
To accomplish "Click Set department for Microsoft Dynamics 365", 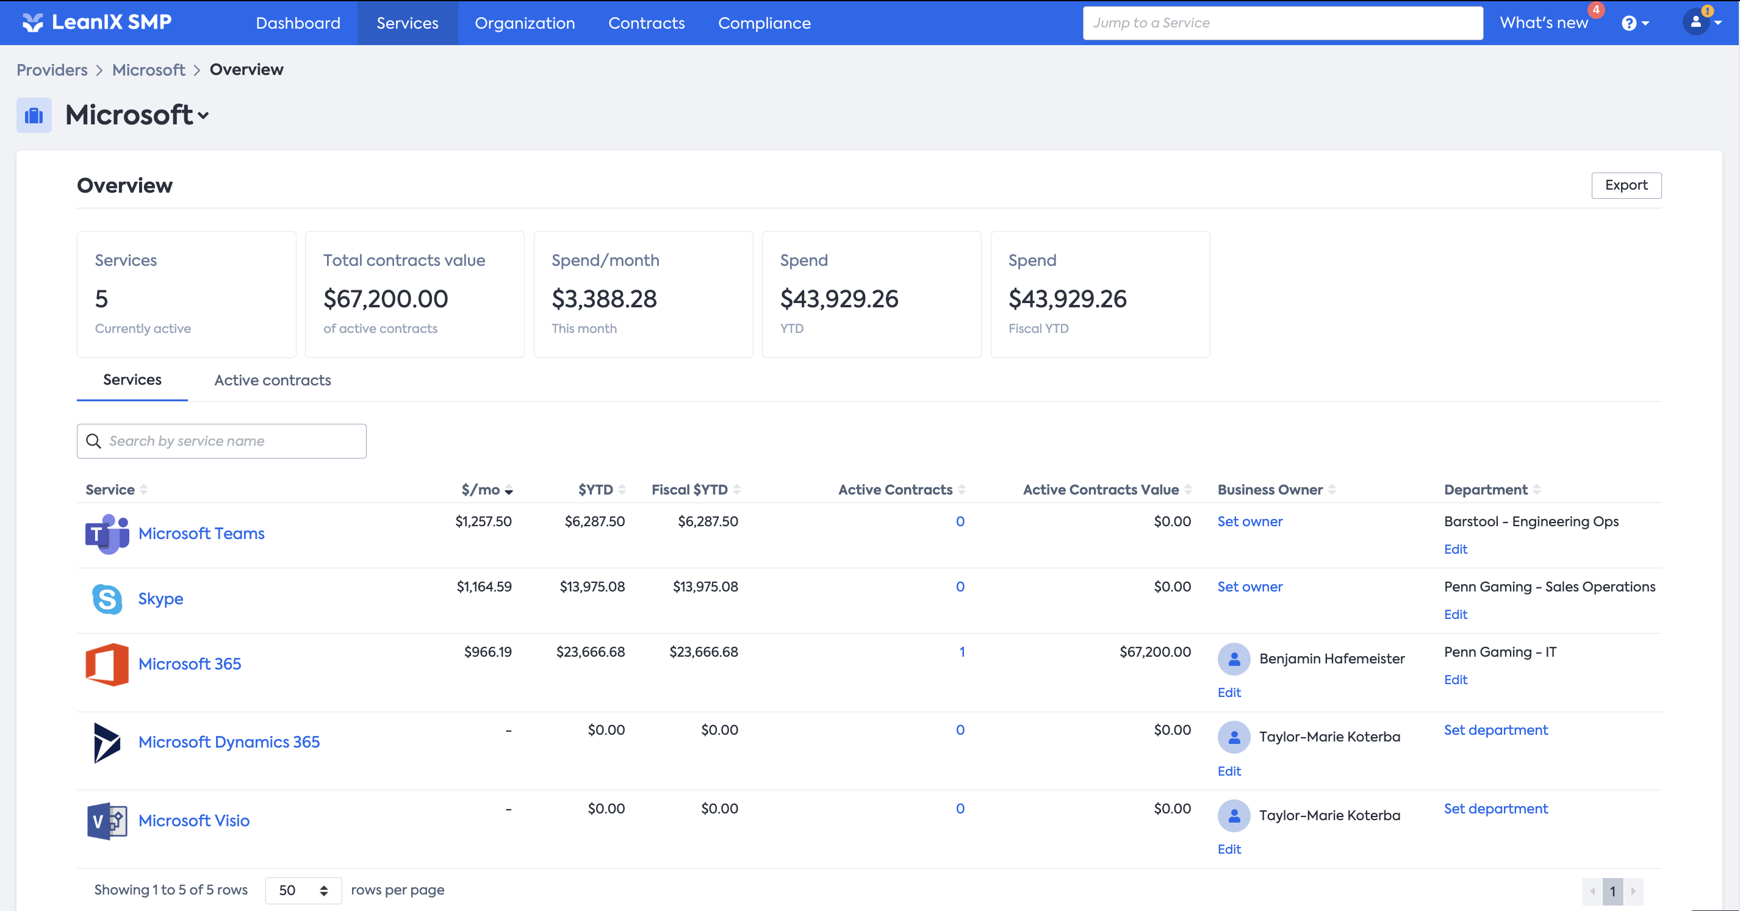I will (x=1495, y=730).
